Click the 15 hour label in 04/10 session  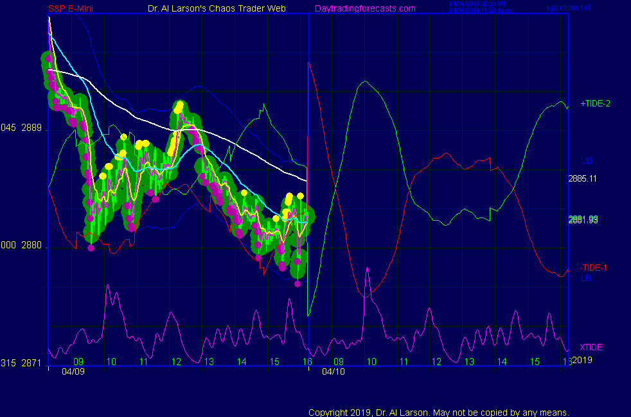(x=535, y=362)
